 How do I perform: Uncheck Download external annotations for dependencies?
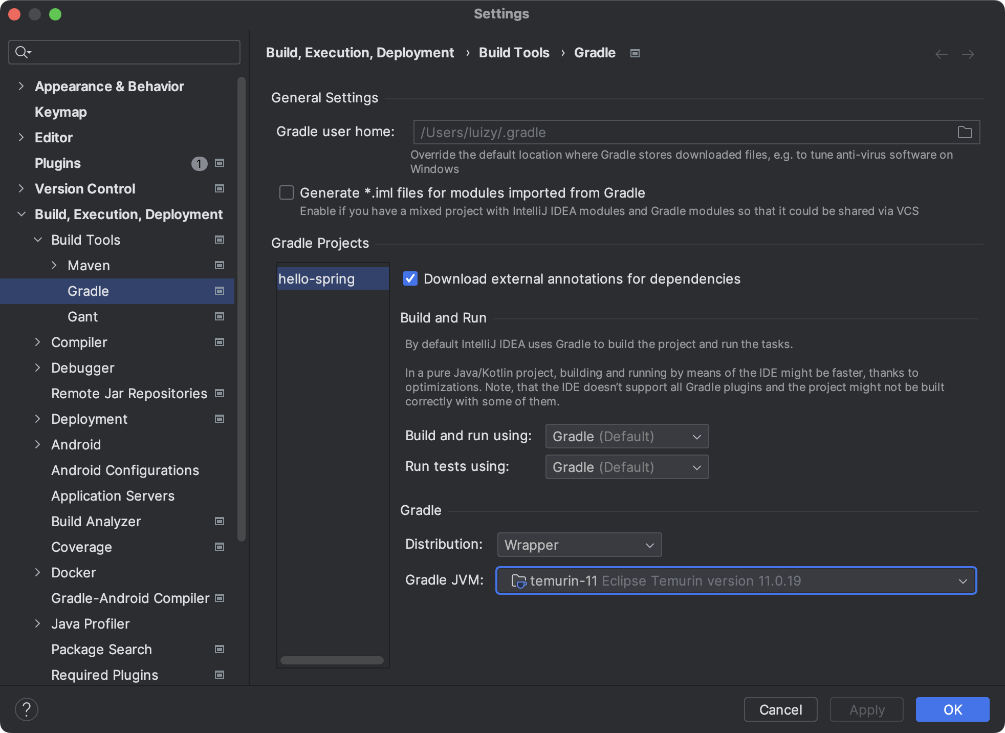point(410,278)
